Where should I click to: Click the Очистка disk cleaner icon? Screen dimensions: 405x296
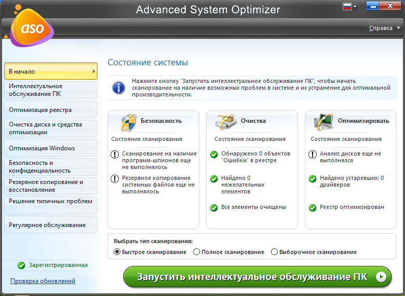226,122
